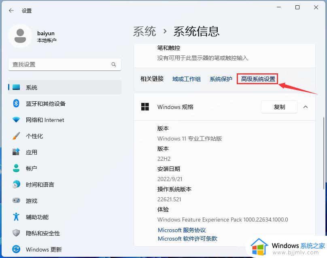
Task: Click the Privacy shield icon
Action: [16, 233]
